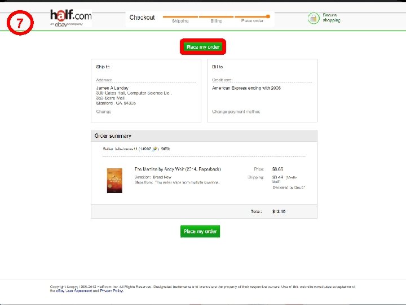This screenshot has height=305, width=406.
Task: Click the Ship to heading
Action: pos(103,67)
